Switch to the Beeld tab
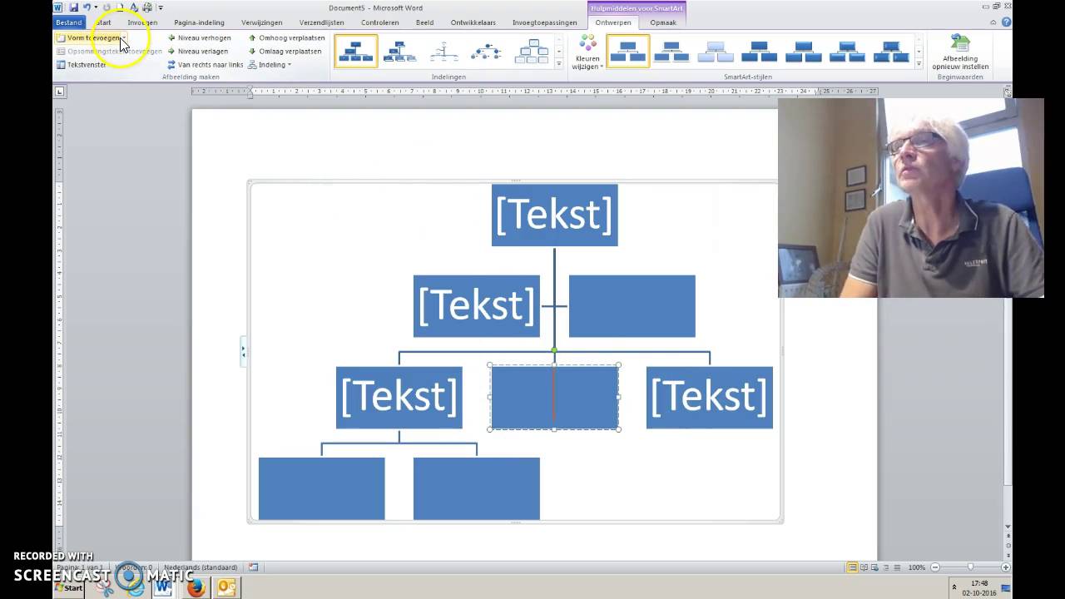 [x=424, y=22]
